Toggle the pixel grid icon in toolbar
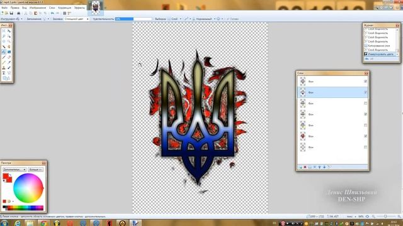Viewport: 403px width, 226px height. (x=64, y=13)
